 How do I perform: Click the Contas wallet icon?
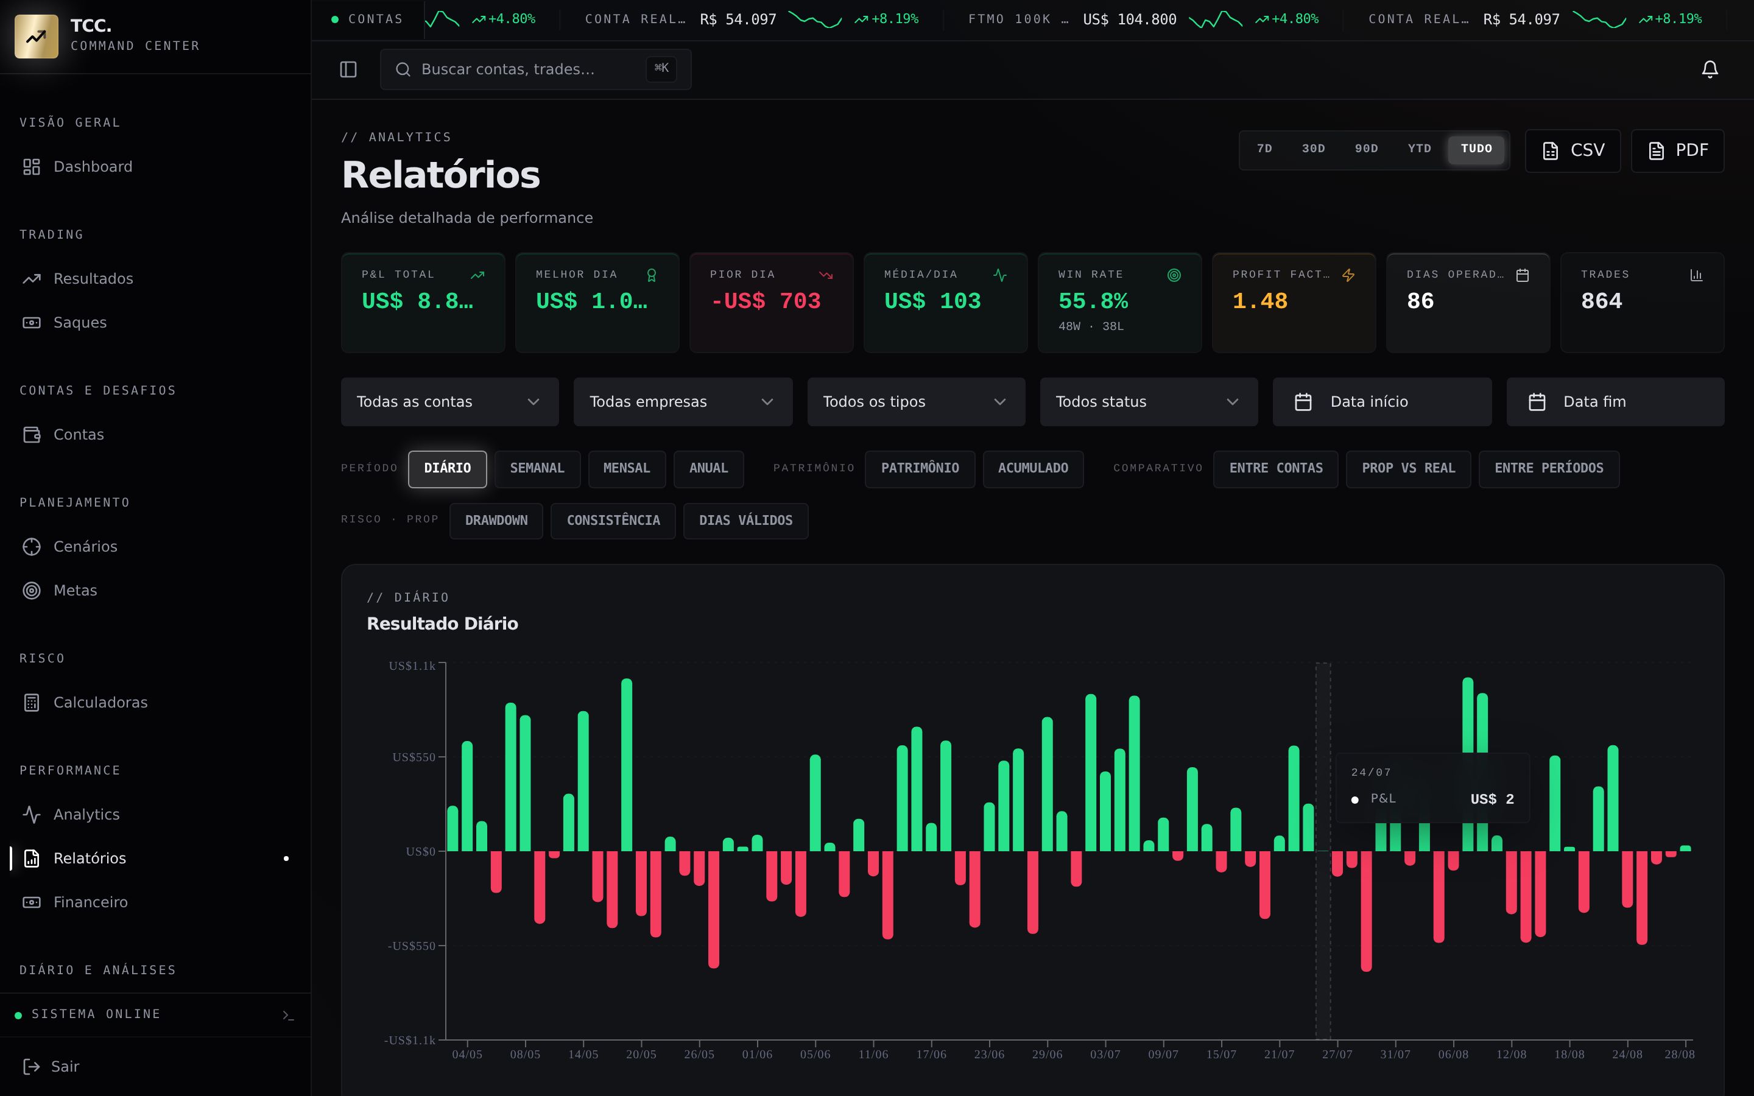point(31,435)
